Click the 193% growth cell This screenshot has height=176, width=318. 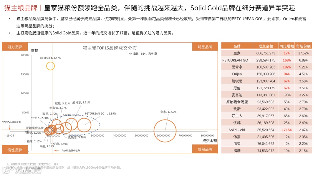tap(286, 95)
